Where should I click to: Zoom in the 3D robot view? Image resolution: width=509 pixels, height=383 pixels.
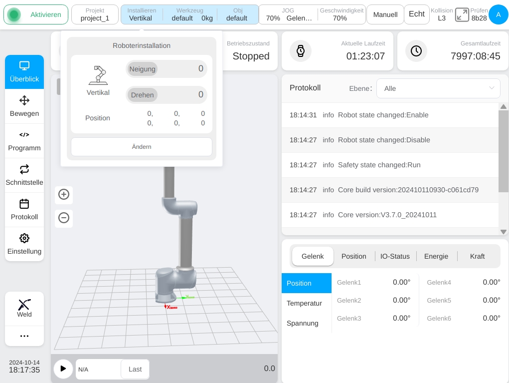coord(64,194)
